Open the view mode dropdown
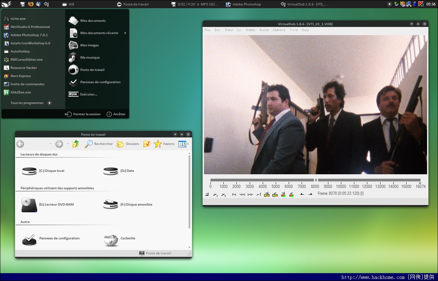438x281 pixels. (188, 144)
